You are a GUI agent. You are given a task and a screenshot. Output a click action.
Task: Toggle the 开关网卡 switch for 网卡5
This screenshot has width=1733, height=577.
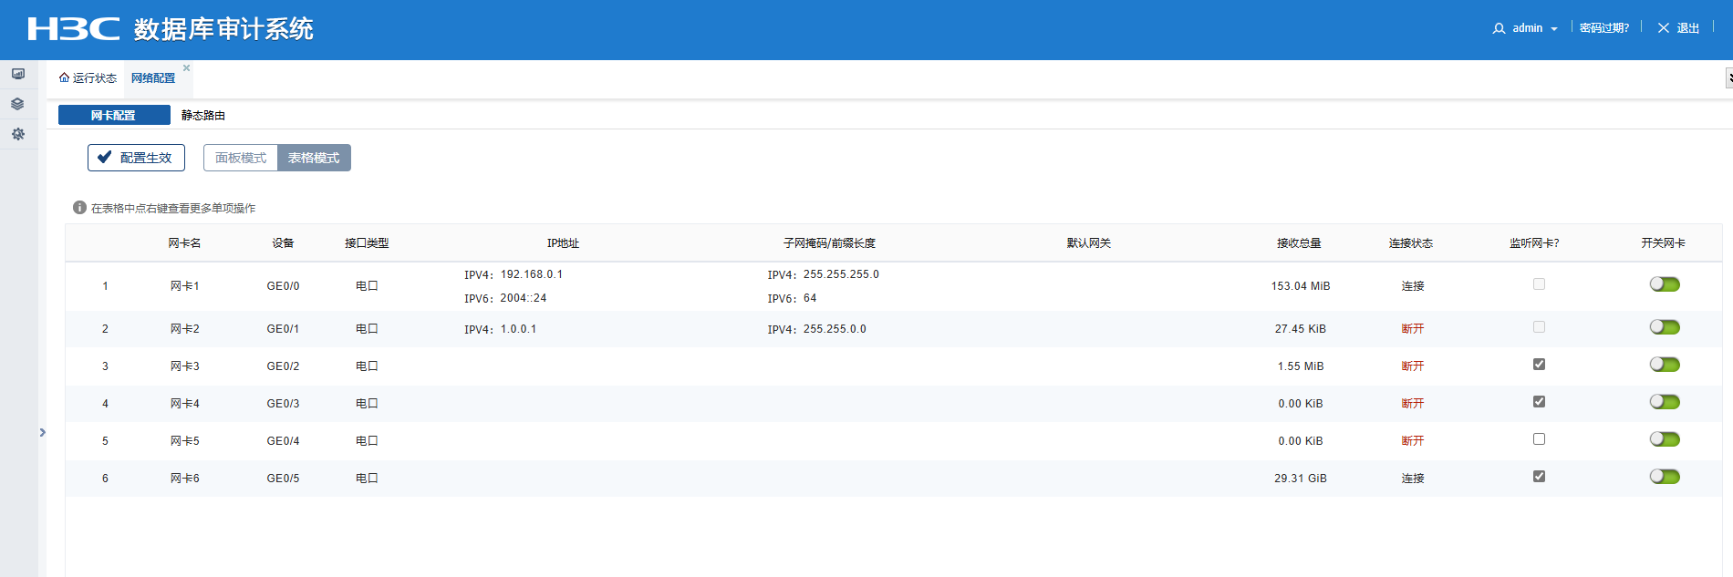click(1665, 439)
